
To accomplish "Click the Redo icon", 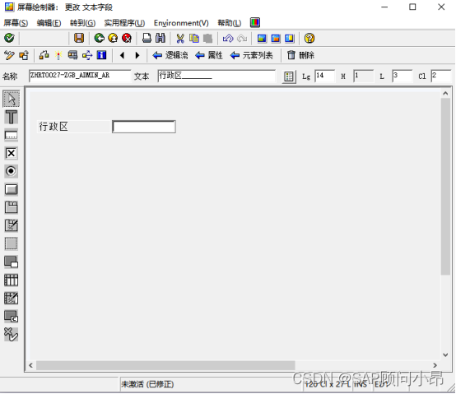I will (x=242, y=38).
